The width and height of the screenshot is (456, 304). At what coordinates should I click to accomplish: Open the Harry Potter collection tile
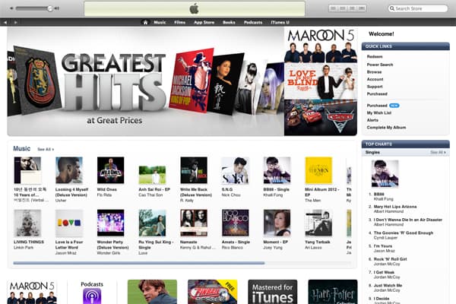pos(332,292)
